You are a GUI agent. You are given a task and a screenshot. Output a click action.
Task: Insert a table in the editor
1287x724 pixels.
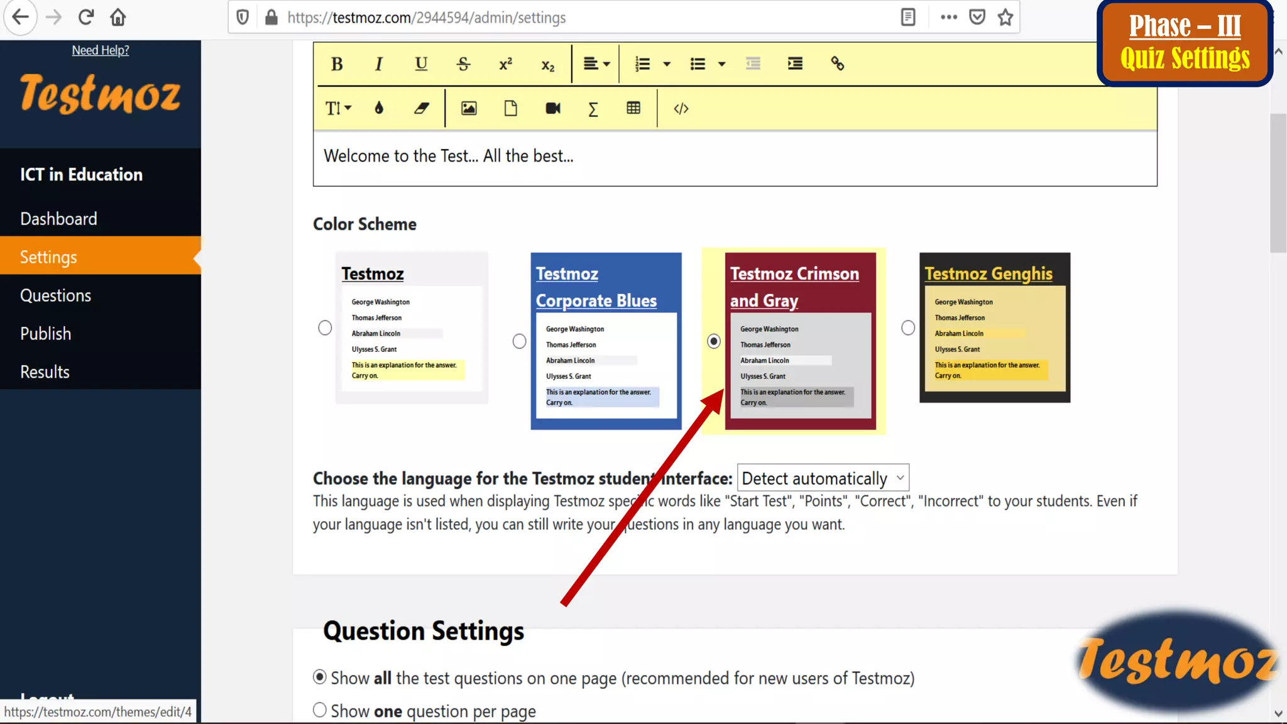pos(633,108)
